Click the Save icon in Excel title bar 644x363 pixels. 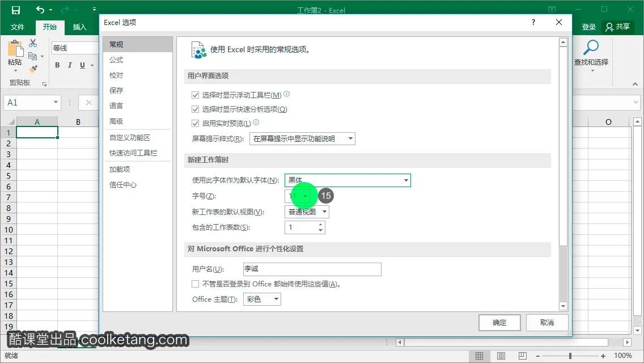tap(16, 10)
